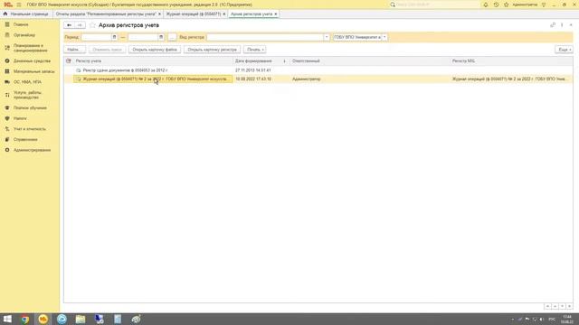Open Администрирование section in sidebar
Screen dimensions: 579x325
[33, 151]
